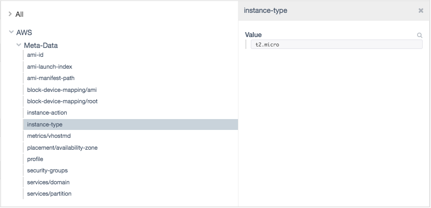The width and height of the screenshot is (431, 208).
Task: Select ami-manifest-path in the list
Action: (x=130, y=78)
